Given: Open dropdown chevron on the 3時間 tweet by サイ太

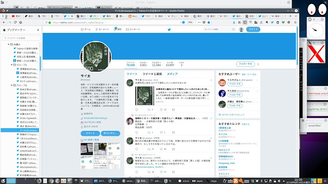Looking at the screenshot, I should click(x=211, y=138).
